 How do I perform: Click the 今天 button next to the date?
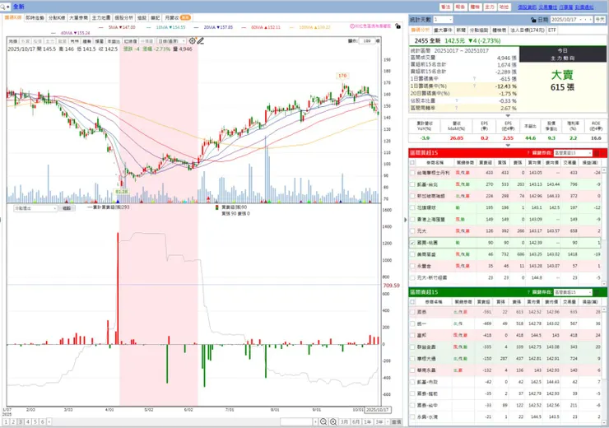(x=600, y=20)
